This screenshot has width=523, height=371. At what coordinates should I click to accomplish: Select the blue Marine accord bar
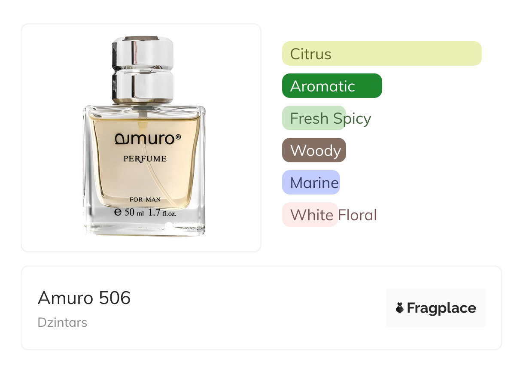[311, 182]
